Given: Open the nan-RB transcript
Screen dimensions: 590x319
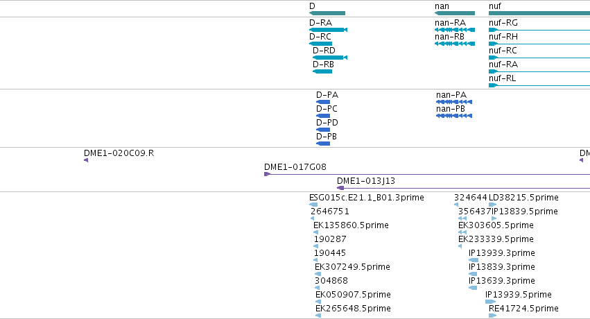Looking at the screenshot, I should tap(455, 44).
